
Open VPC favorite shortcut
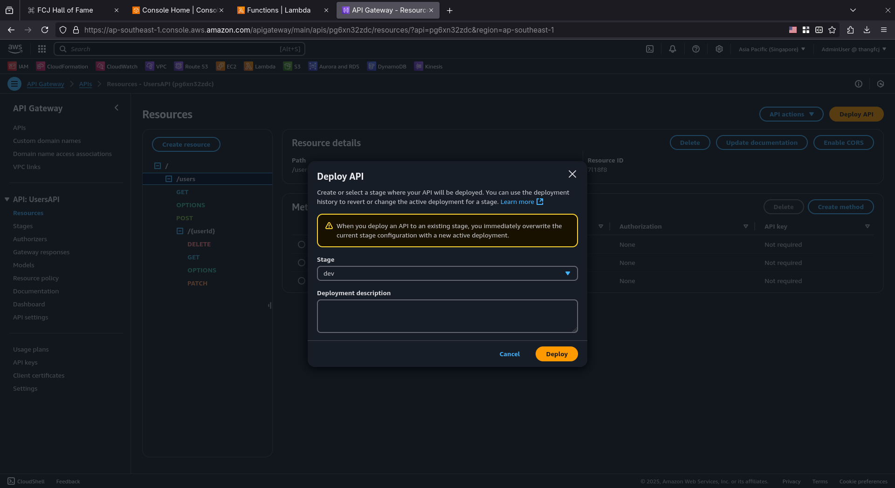click(x=156, y=66)
